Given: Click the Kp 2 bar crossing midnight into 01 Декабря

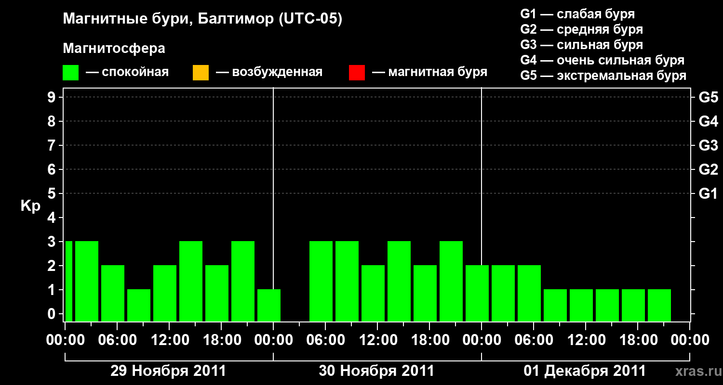Looking at the screenshot, I should pyautogui.click(x=477, y=293).
